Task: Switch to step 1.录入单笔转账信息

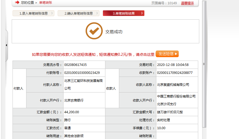Action: (33, 13)
